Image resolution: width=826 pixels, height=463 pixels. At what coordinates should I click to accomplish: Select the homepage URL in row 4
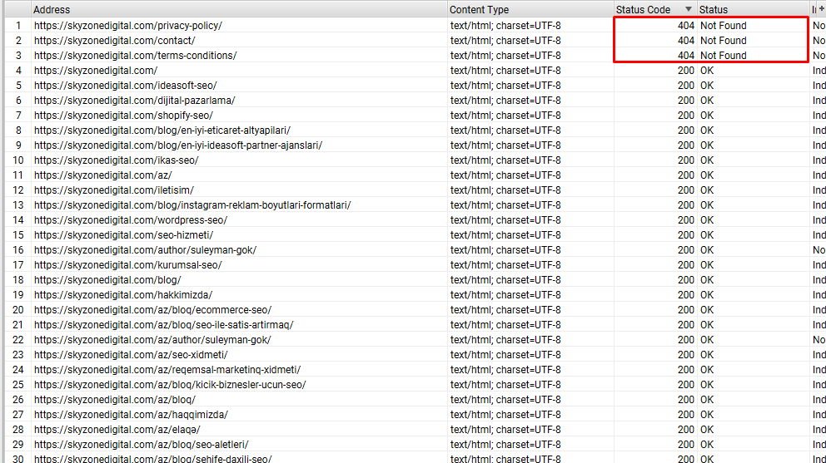point(96,71)
